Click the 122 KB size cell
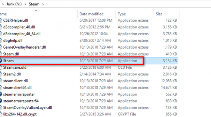Image resolution: width=211 pixels, height=117 pixels. point(171,20)
